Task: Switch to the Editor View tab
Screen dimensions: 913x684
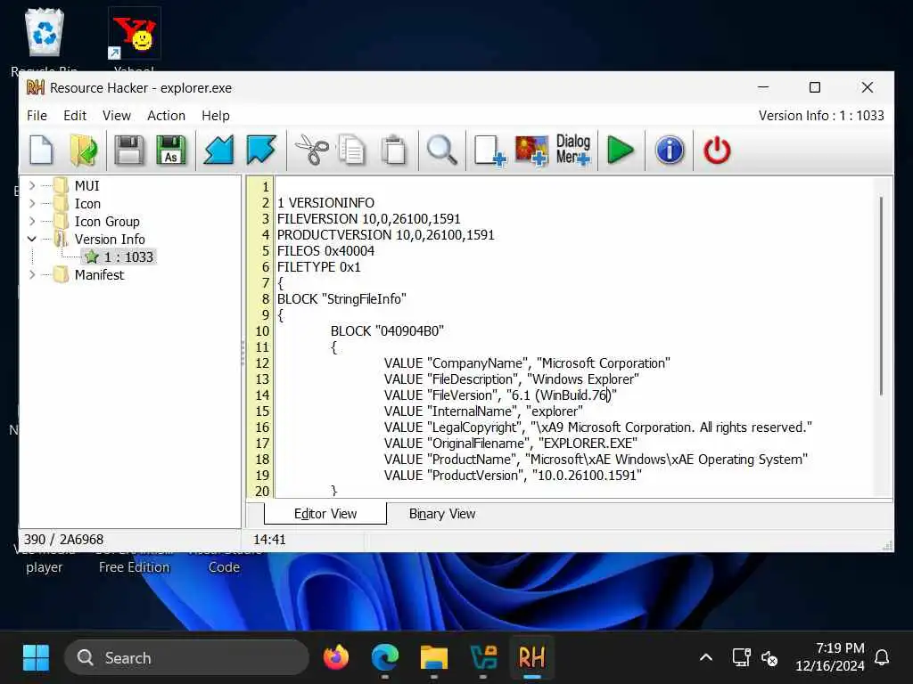Action: point(325,514)
